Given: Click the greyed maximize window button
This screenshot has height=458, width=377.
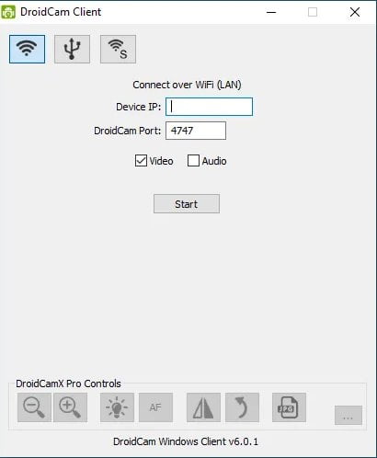Looking at the screenshot, I should tap(313, 12).
